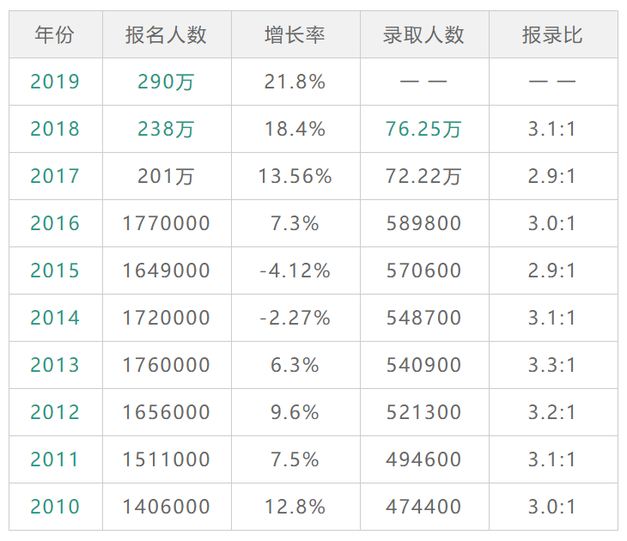Click the 9.6% growth rate cell
The image size is (627, 541).
(x=295, y=412)
